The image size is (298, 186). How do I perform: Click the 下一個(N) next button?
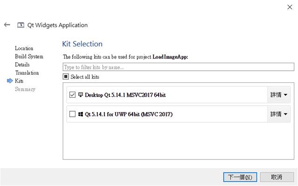coord(240,177)
